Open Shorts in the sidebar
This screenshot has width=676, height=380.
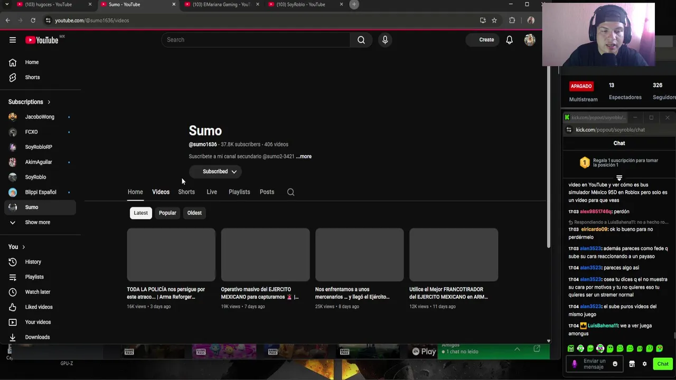(x=40, y=77)
